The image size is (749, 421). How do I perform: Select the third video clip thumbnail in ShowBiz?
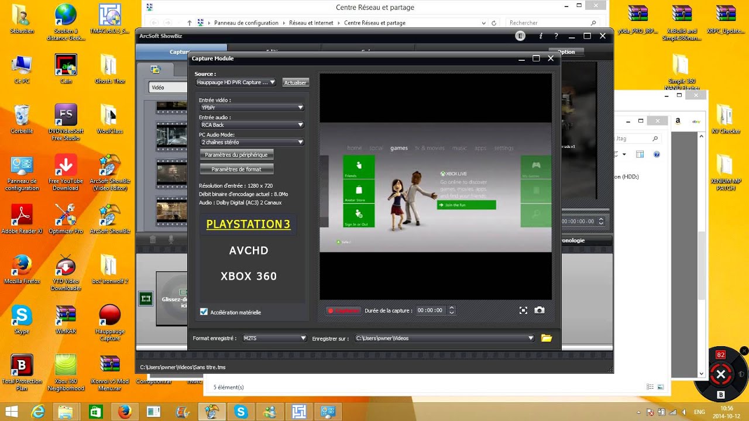pos(171,173)
